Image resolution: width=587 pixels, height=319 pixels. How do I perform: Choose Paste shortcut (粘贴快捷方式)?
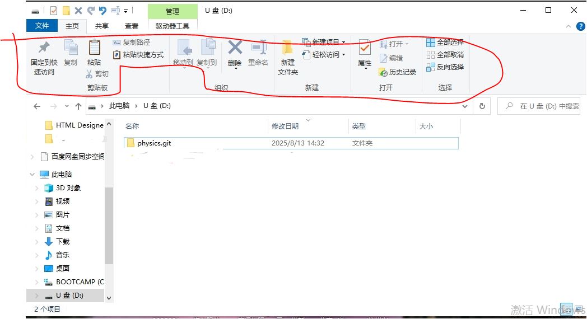(138, 55)
